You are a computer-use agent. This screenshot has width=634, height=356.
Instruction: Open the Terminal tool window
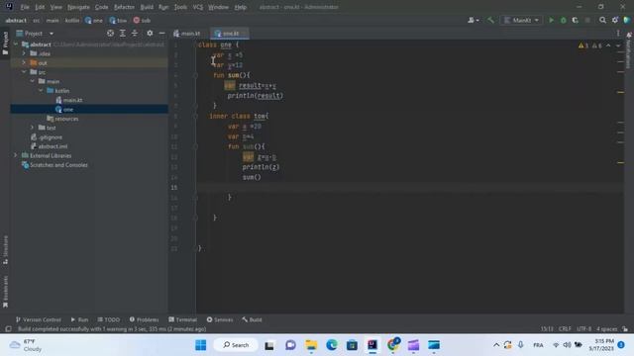182,319
